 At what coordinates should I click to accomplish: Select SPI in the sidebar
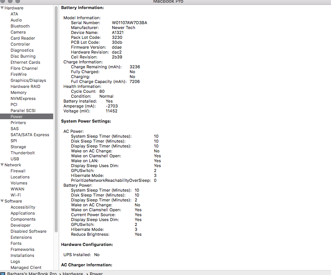point(14,141)
